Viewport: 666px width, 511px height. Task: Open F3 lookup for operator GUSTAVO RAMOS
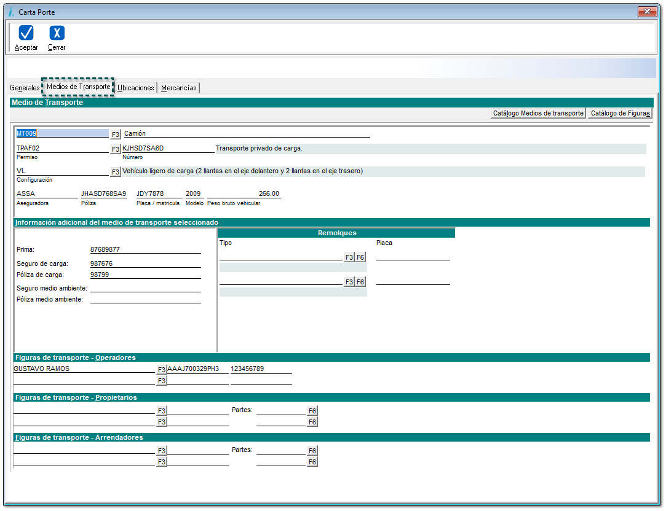pos(161,370)
